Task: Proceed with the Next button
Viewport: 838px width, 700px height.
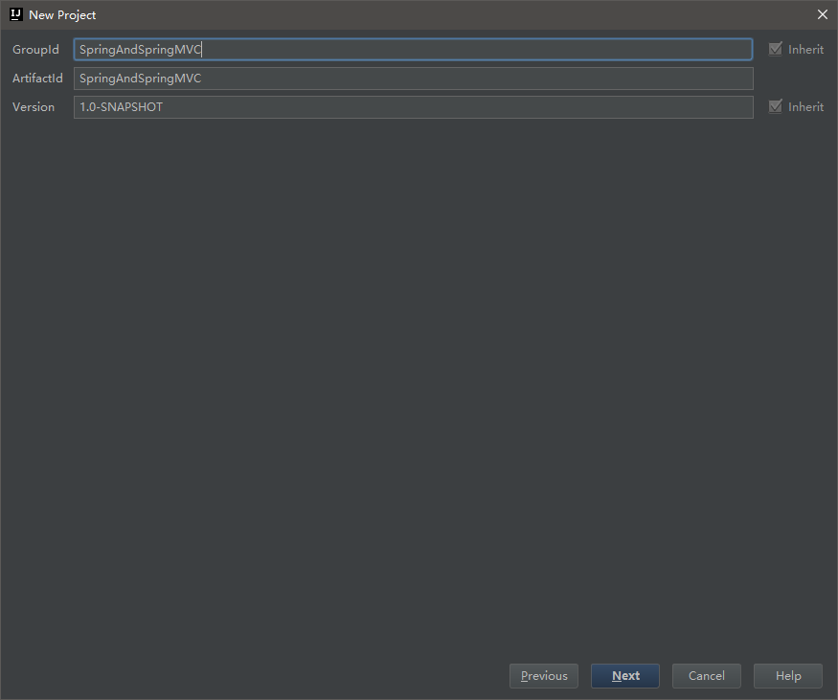Action: pyautogui.click(x=625, y=676)
